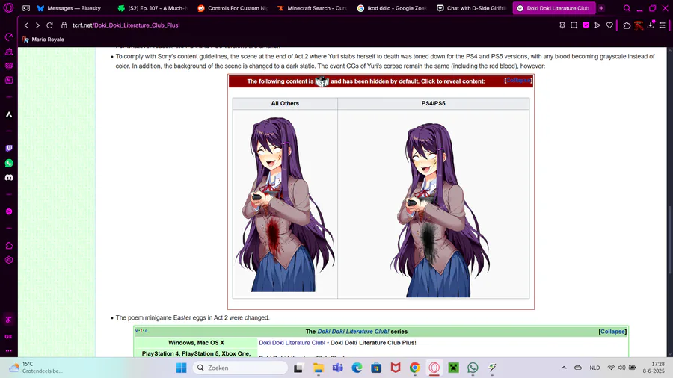673x378 pixels.
Task: Click the red extension icon in toolbar
Action: coord(639,25)
